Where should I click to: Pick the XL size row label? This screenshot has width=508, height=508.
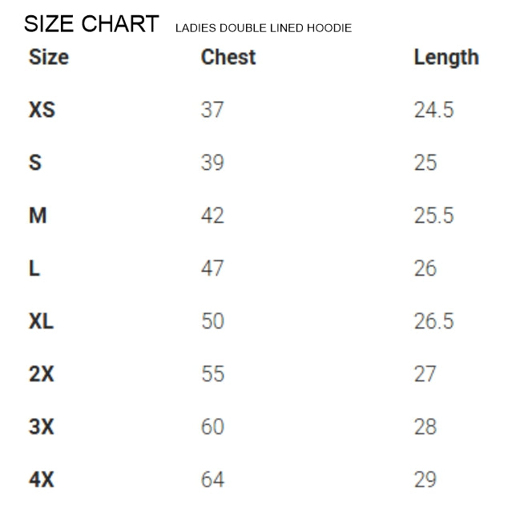(x=42, y=321)
